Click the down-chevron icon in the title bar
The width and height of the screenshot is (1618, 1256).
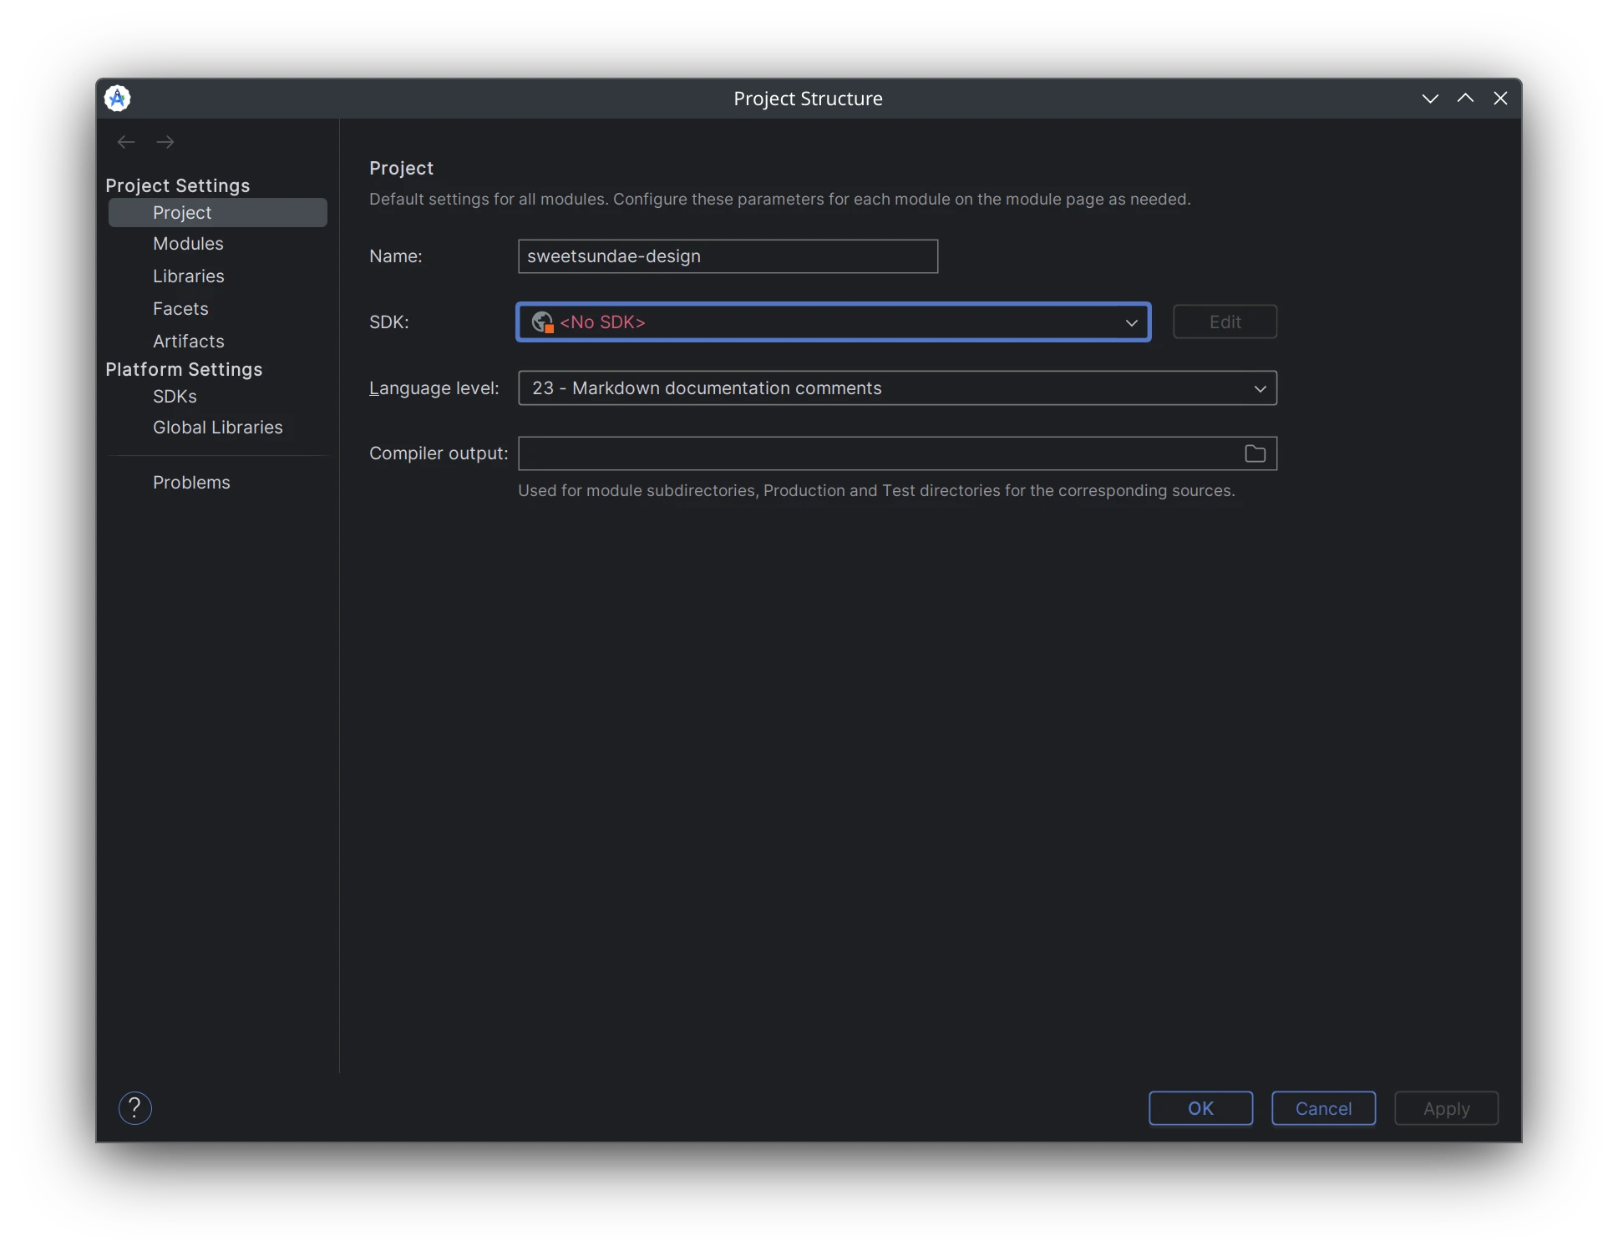pos(1430,98)
